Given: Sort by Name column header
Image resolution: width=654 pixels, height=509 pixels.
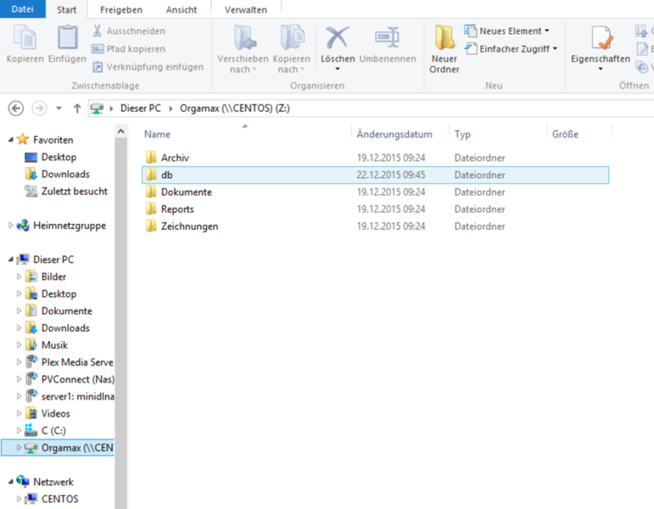Looking at the screenshot, I should (157, 134).
